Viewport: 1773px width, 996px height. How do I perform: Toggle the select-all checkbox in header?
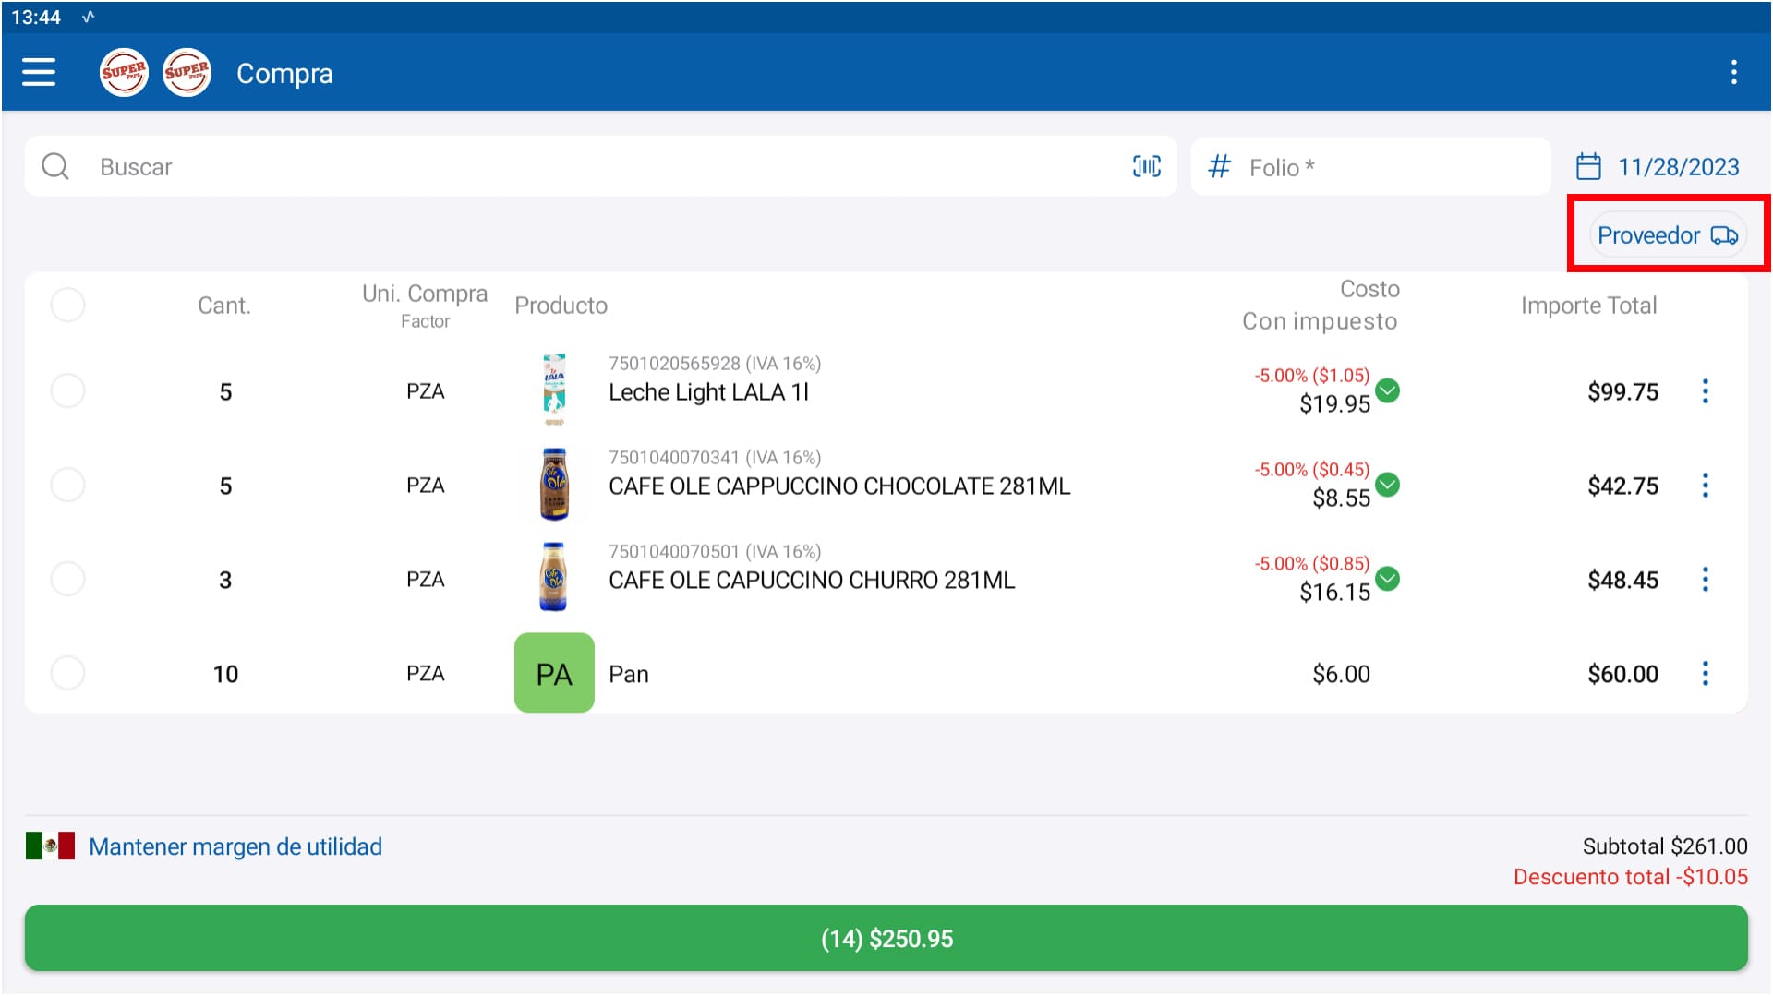(67, 305)
